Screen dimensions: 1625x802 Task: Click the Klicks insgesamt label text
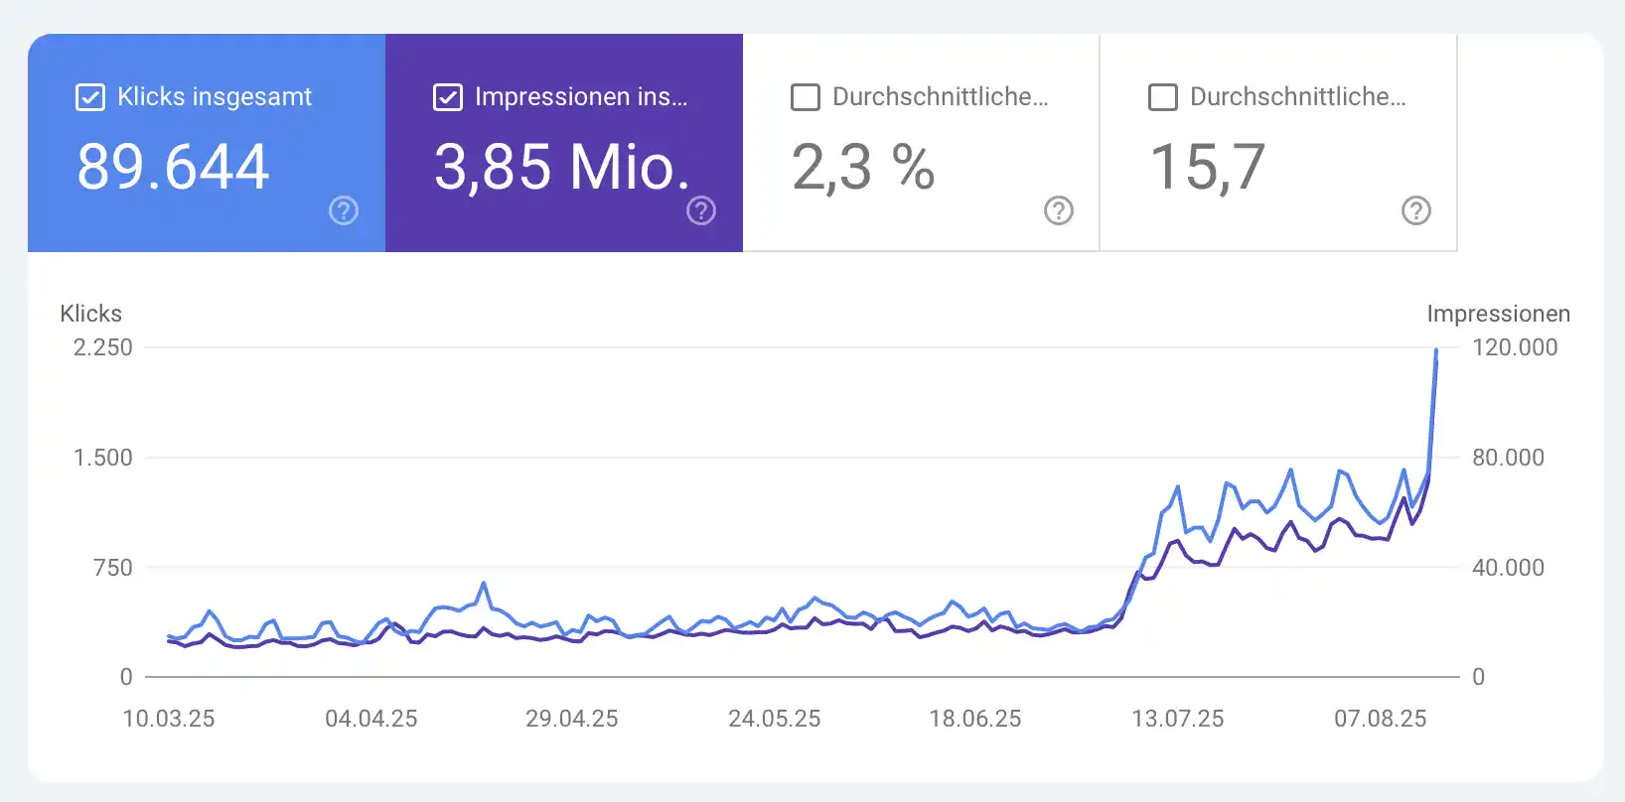coord(215,96)
